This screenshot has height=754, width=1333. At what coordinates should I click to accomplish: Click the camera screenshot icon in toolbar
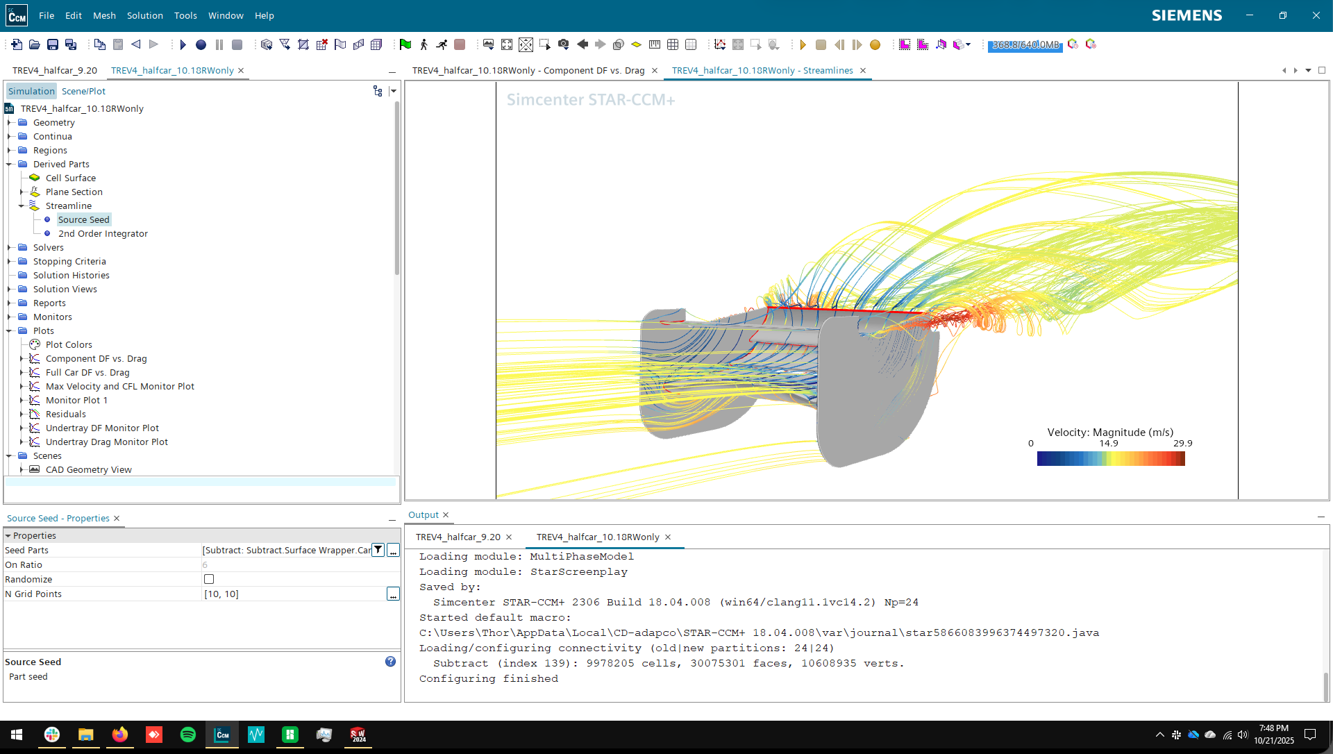(564, 45)
